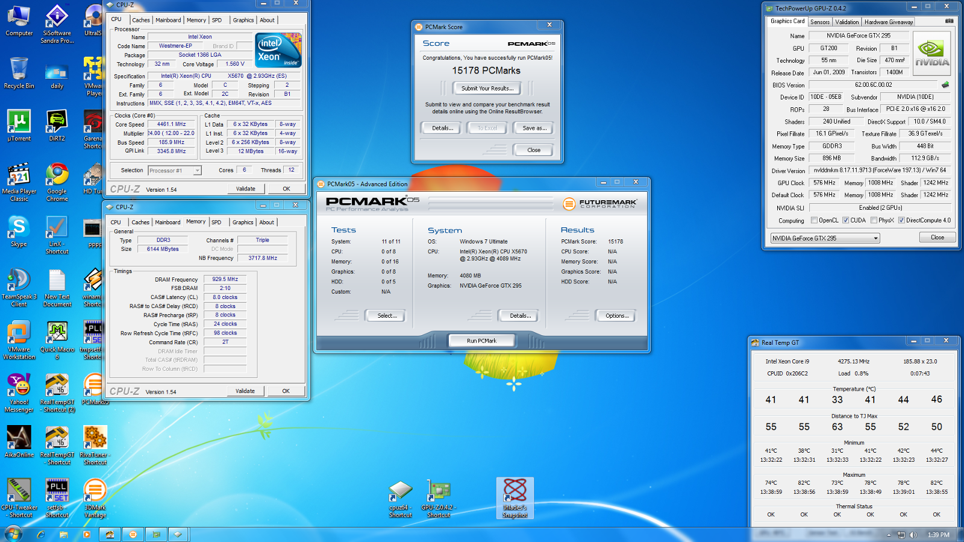Click OK in lower CPU-Z window
Image resolution: width=964 pixels, height=542 pixels.
tap(286, 391)
